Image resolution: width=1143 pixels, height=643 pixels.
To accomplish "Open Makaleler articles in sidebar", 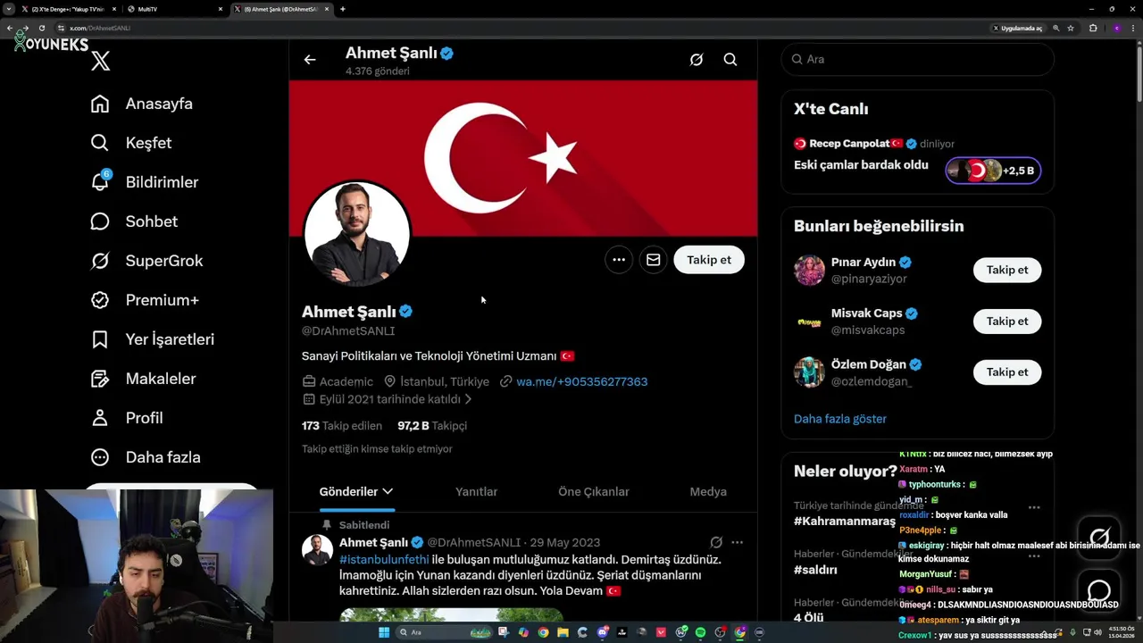I will [x=143, y=379].
